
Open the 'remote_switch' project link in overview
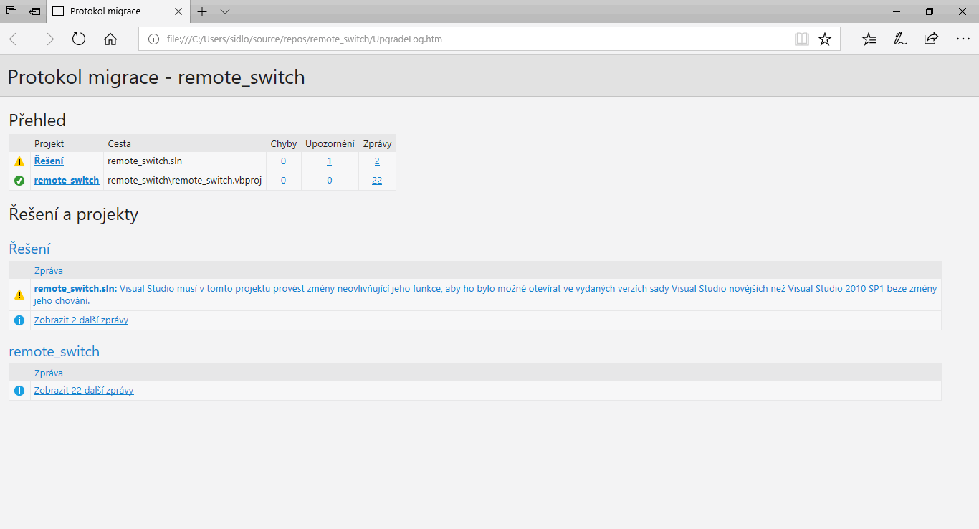pos(67,181)
